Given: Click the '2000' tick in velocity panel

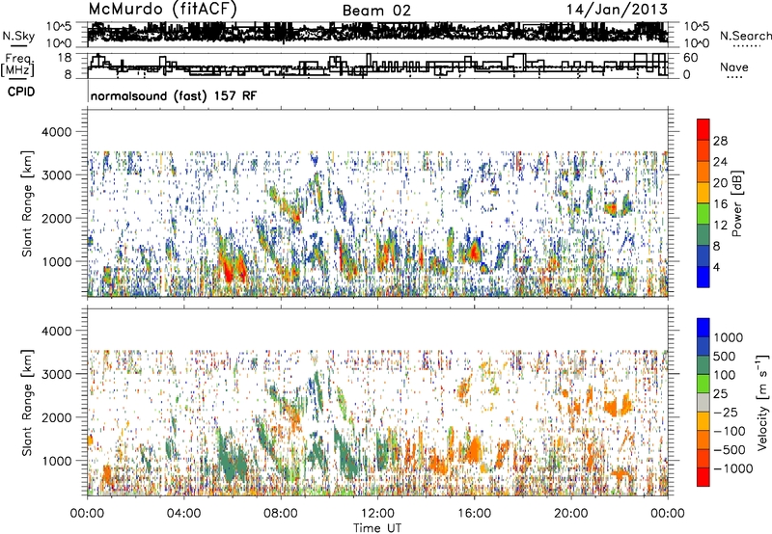Looking at the screenshot, I should point(57,417).
